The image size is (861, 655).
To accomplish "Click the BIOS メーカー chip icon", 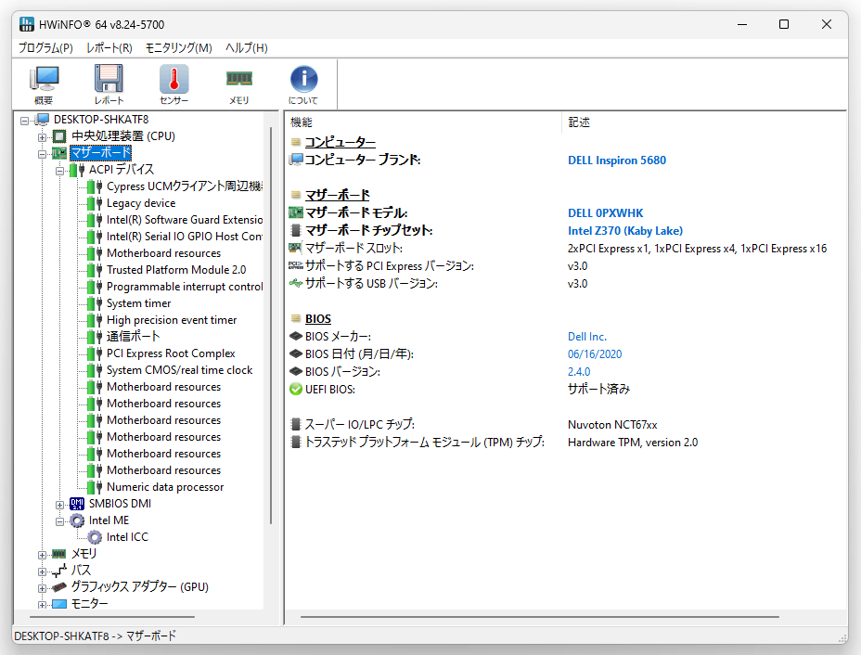I will 296,336.
